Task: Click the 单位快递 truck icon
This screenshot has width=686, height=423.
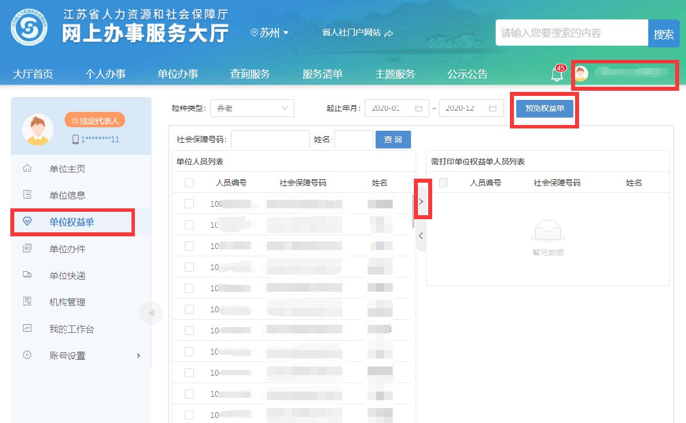Action: coord(27,275)
